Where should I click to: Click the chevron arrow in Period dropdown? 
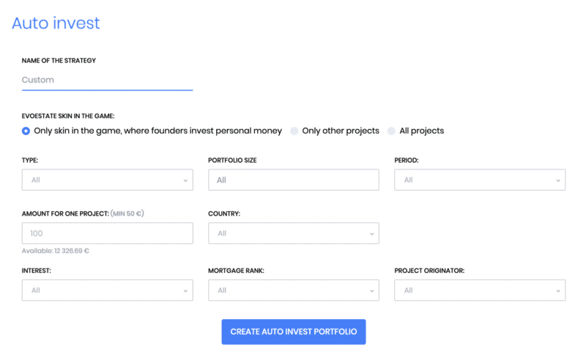pos(558,180)
